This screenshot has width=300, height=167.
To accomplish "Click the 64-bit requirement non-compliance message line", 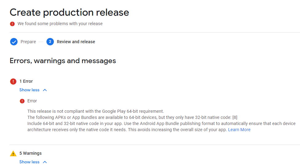I will tap(96, 111).
